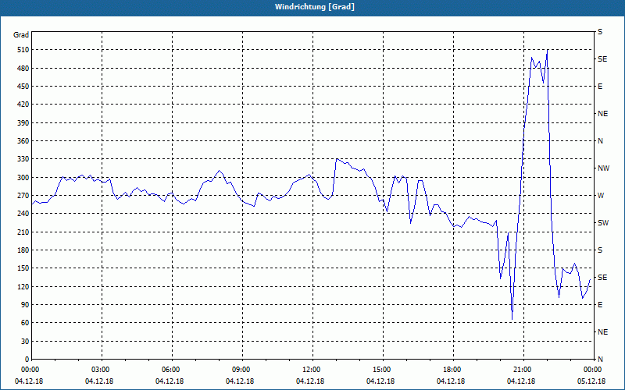Click the blue line's highest peak at 510
The height and width of the screenshot is (390, 625).
coord(548,51)
